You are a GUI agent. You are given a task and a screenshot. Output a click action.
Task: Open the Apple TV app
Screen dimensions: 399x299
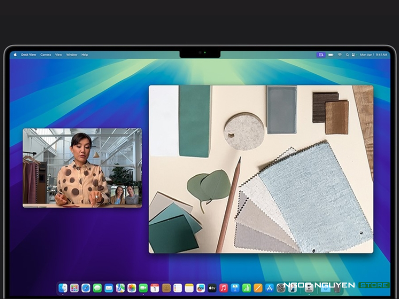212,288
